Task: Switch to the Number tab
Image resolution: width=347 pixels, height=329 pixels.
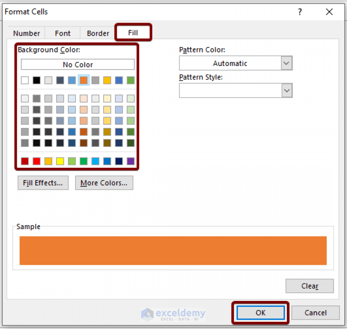Action: point(26,33)
